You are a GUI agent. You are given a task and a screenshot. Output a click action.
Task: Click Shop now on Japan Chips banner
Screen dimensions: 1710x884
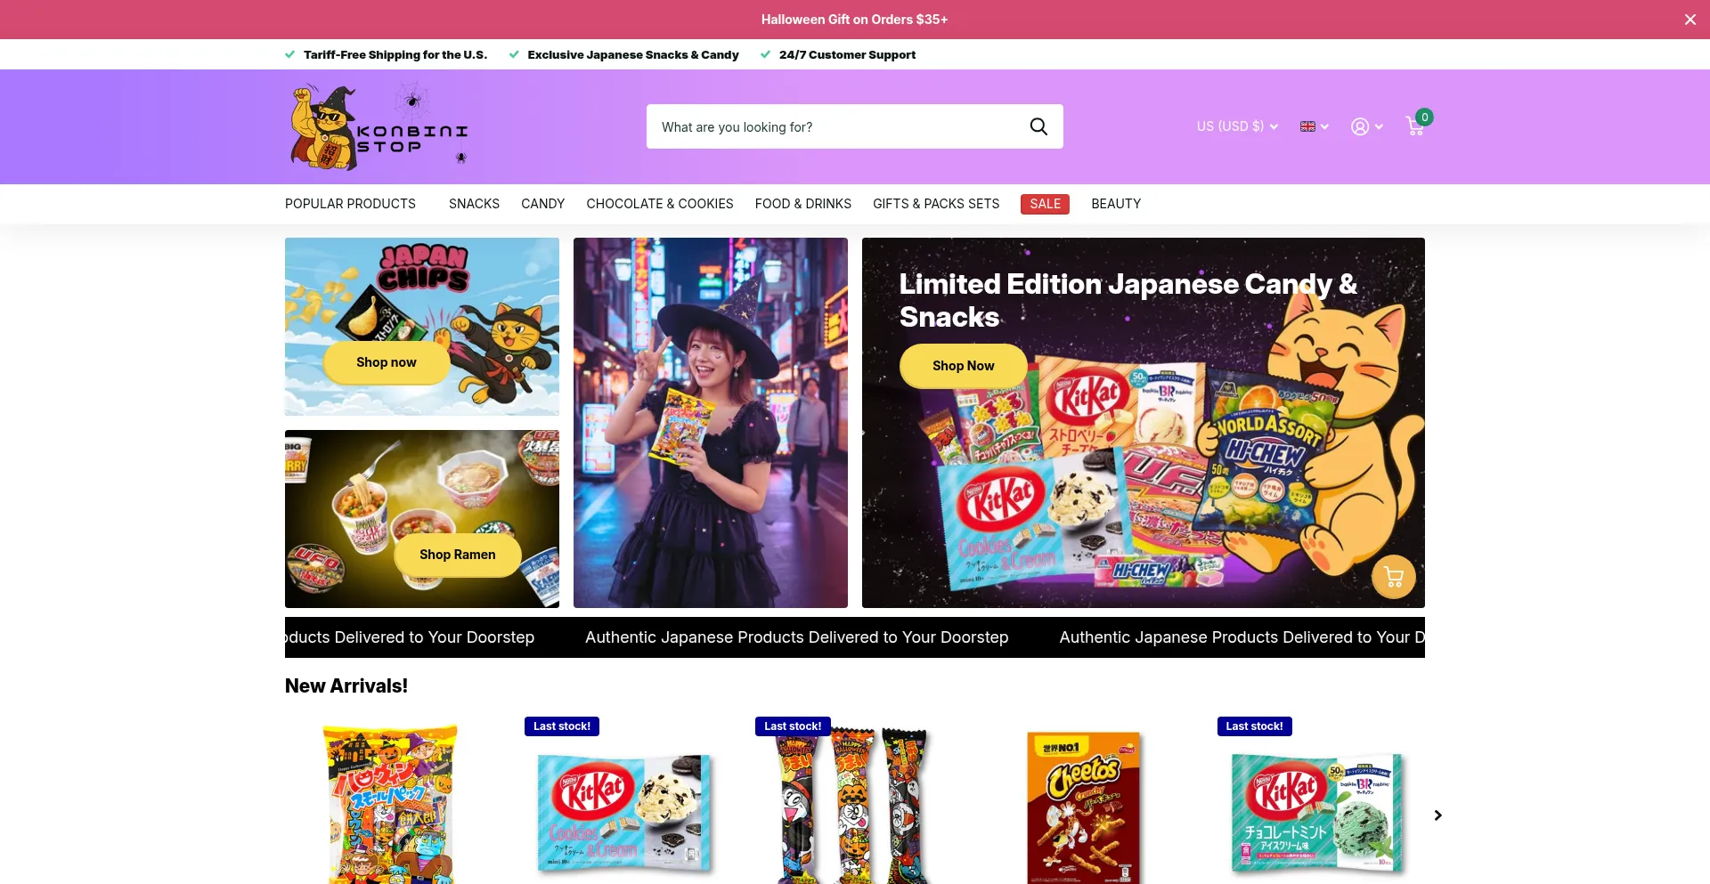tap(386, 362)
